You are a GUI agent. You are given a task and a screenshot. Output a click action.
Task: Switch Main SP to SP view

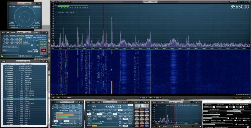(53, 98)
